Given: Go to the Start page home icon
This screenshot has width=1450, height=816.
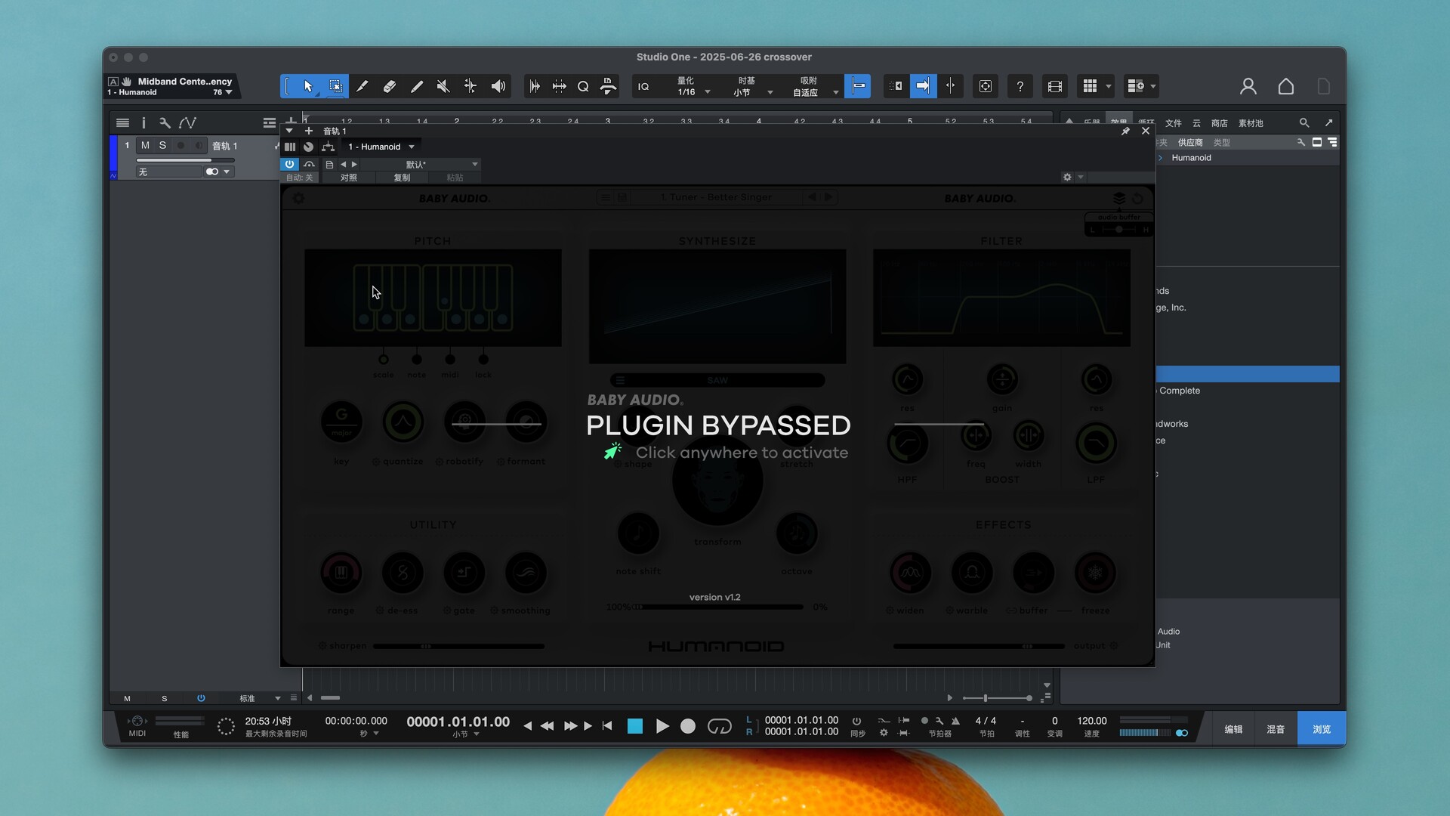Looking at the screenshot, I should pos(1286,86).
